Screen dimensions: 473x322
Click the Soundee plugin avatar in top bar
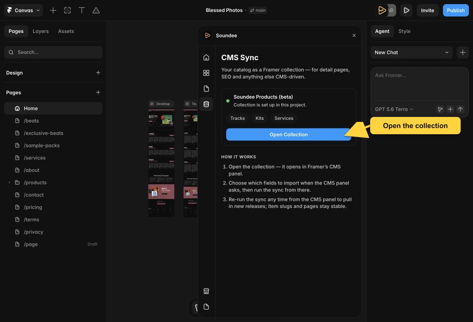pos(382,10)
